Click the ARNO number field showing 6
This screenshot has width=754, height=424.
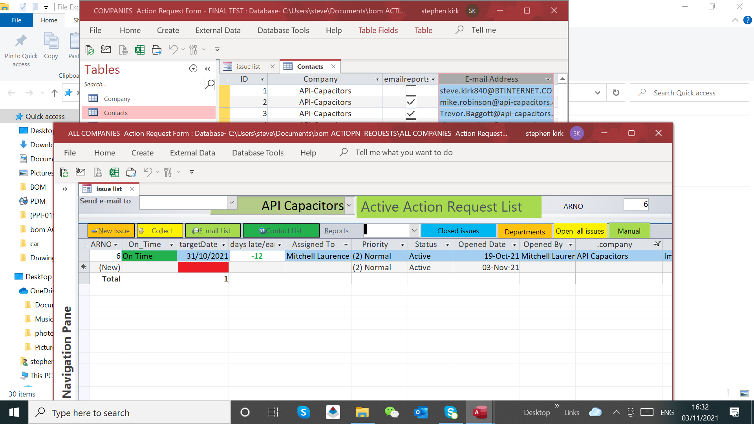[636, 205]
